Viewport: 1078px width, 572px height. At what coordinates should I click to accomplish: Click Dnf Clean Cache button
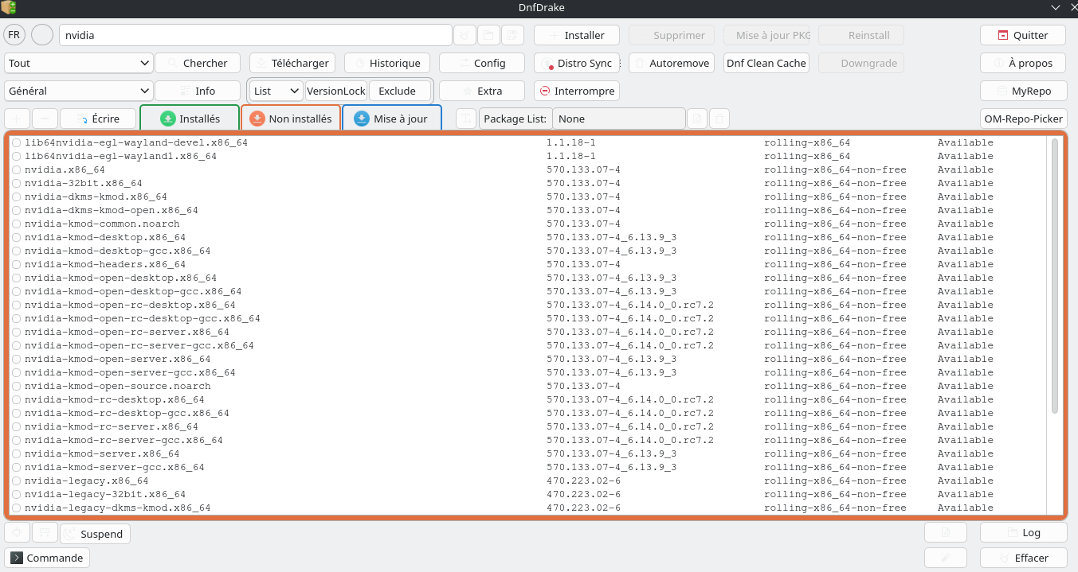[x=766, y=63]
